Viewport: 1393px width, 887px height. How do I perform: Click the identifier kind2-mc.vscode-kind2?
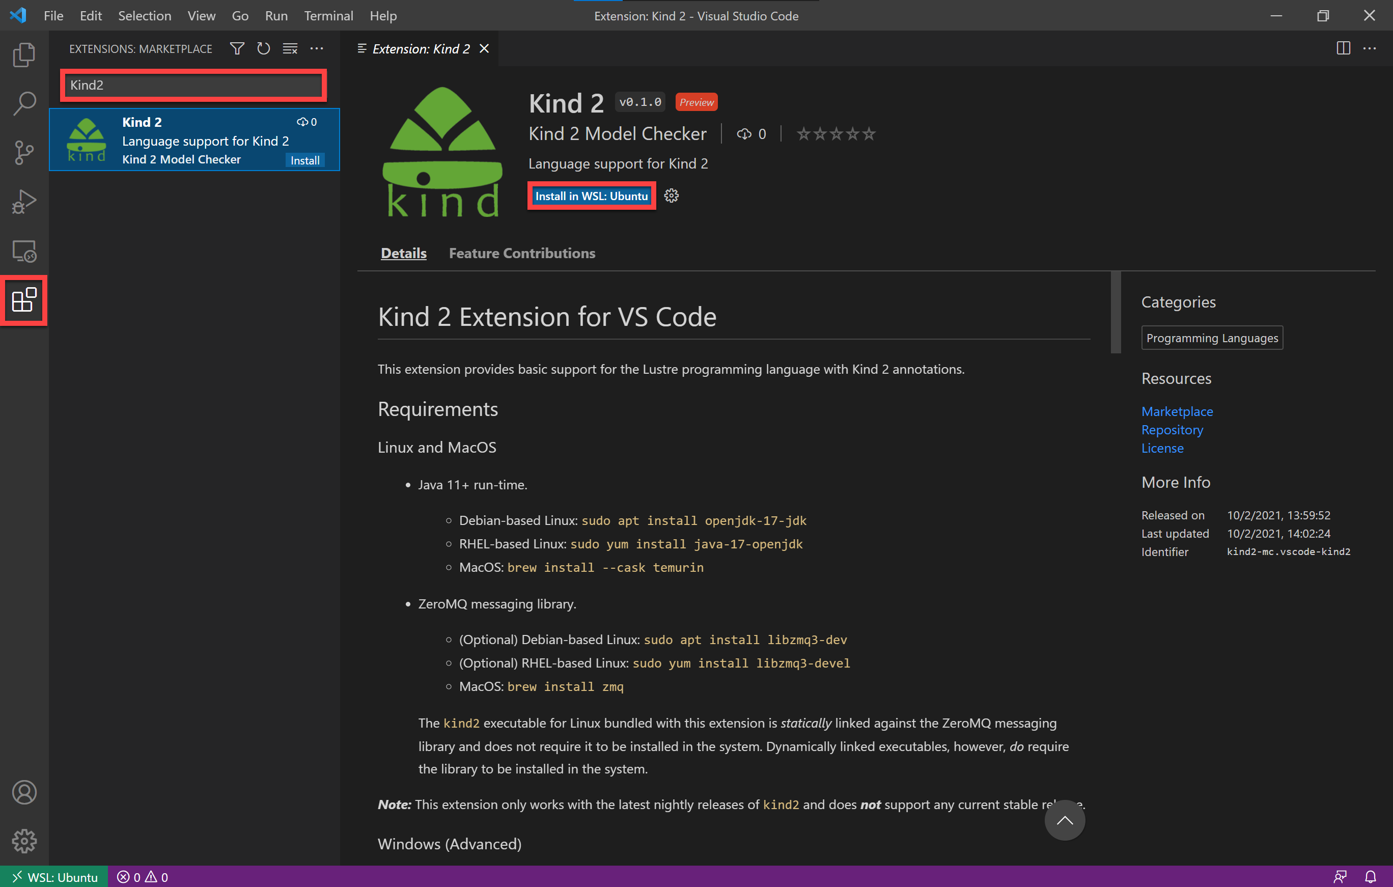click(x=1288, y=552)
